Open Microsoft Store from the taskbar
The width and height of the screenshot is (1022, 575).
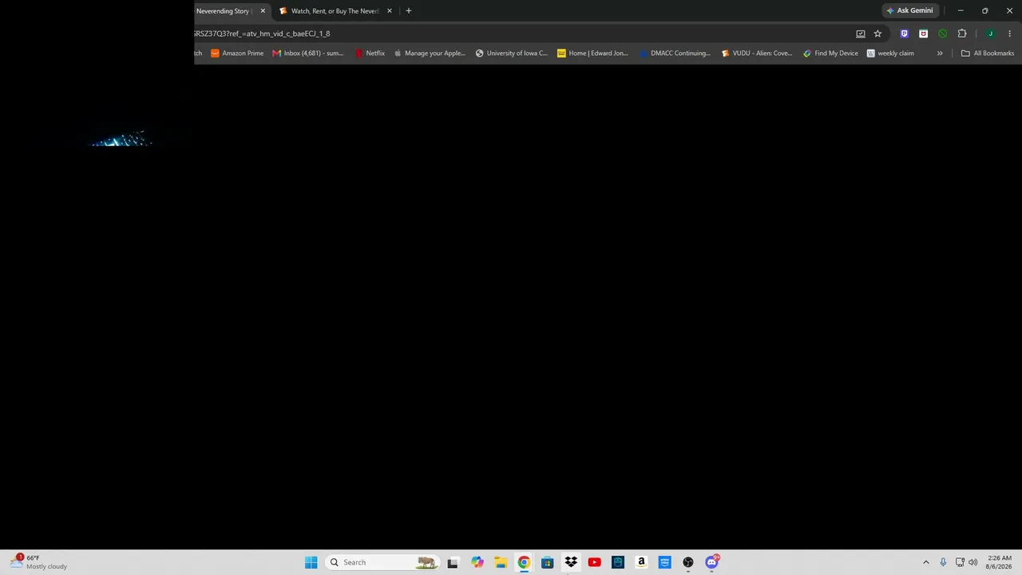[547, 562]
